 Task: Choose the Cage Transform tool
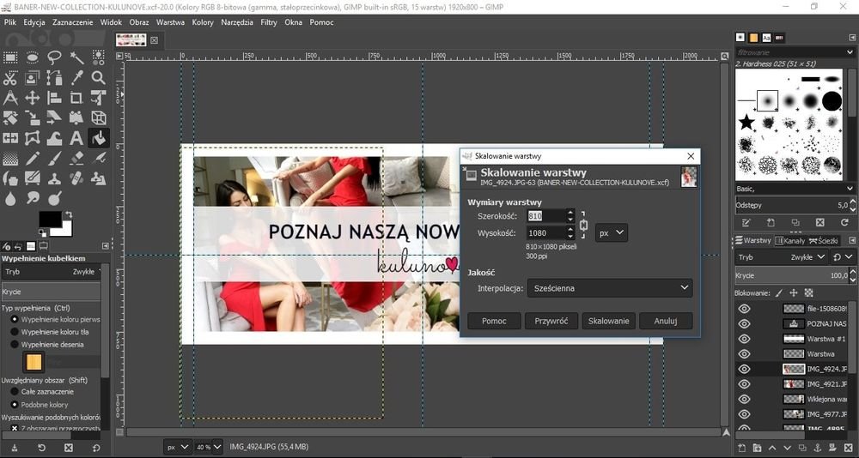tap(33, 138)
